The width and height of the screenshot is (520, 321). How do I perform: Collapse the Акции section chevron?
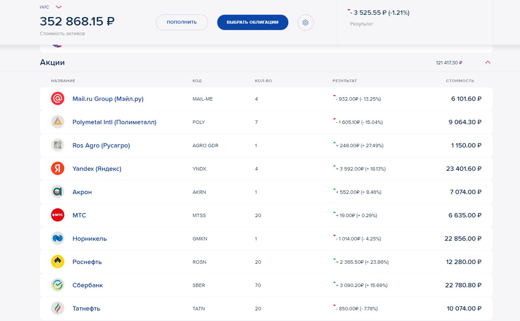(x=488, y=62)
